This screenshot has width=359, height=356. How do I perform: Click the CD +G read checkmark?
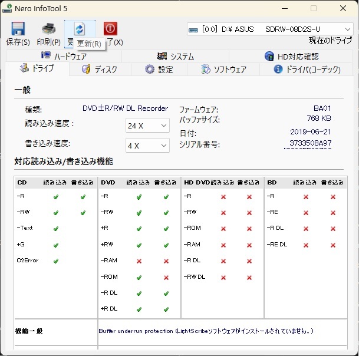pos(56,245)
